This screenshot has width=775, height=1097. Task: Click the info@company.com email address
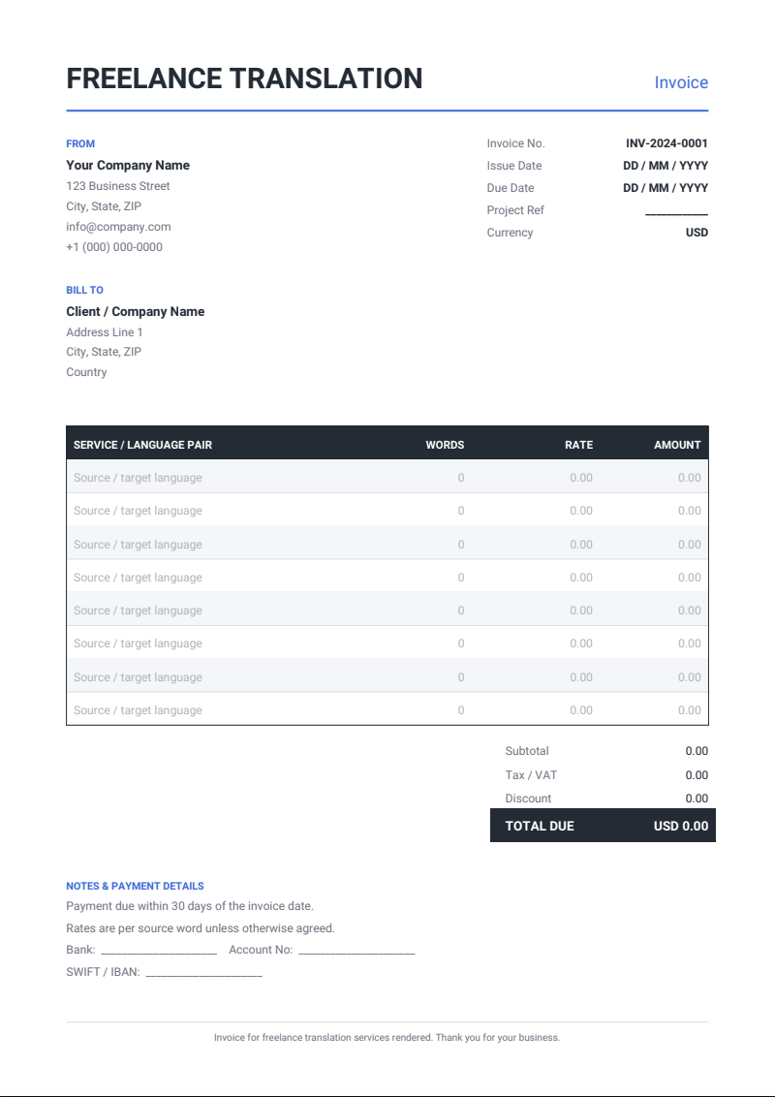pyautogui.click(x=118, y=227)
